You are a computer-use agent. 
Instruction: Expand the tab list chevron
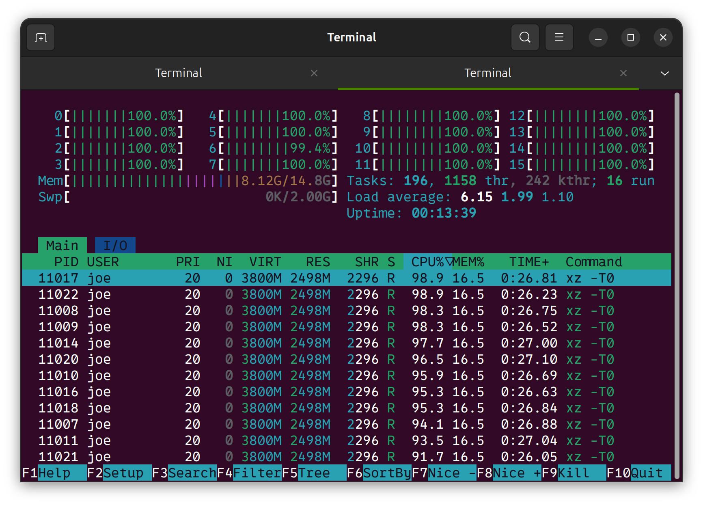click(664, 73)
